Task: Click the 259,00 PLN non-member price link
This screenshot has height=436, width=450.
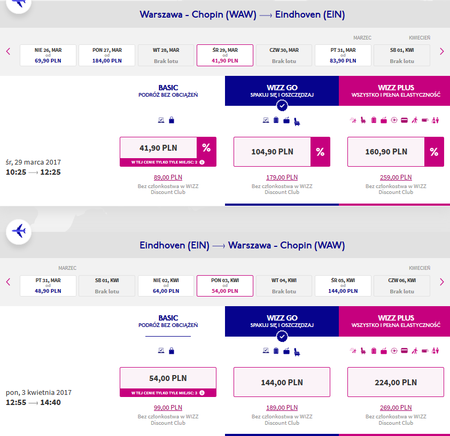Action: [396, 177]
